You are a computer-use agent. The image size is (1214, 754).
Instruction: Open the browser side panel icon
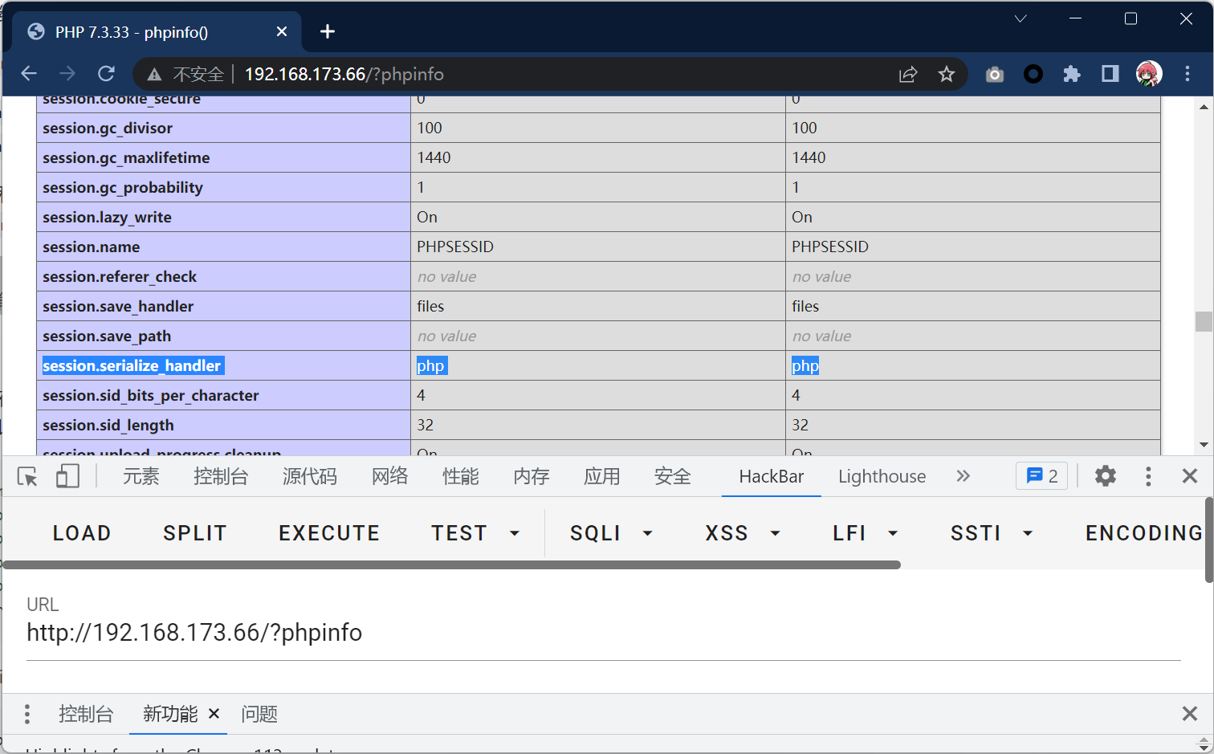click(1110, 74)
